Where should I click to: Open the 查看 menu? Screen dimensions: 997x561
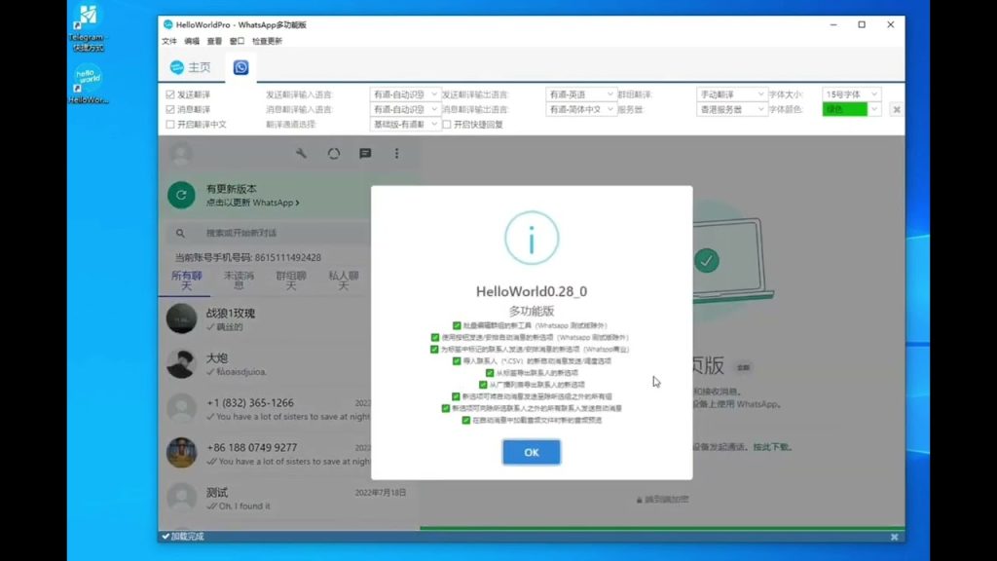pyautogui.click(x=214, y=41)
